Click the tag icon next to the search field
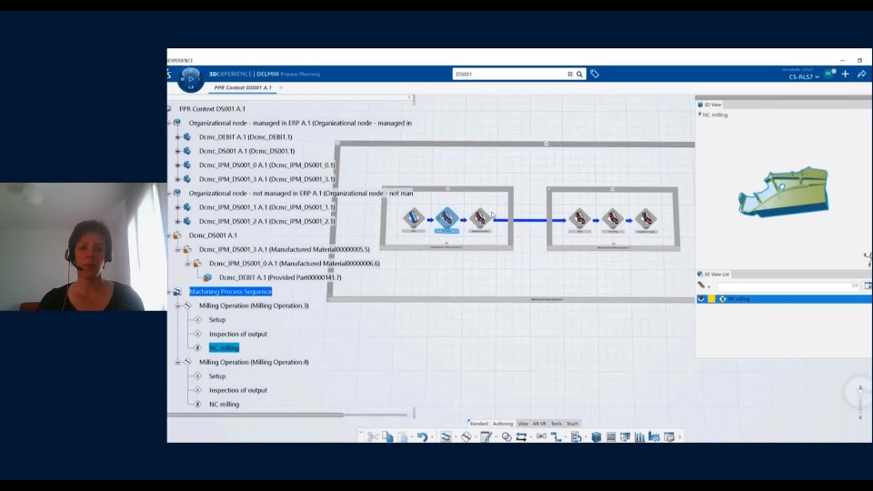Viewport: 873px width, 491px height. point(595,74)
